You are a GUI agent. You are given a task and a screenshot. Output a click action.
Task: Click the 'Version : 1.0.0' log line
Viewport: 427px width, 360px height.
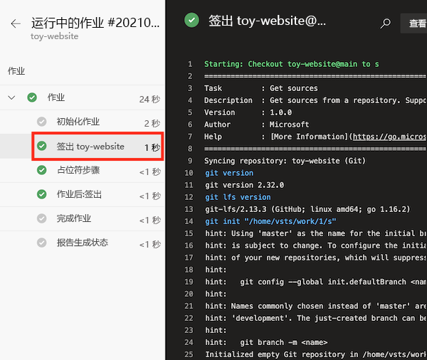pos(248,112)
